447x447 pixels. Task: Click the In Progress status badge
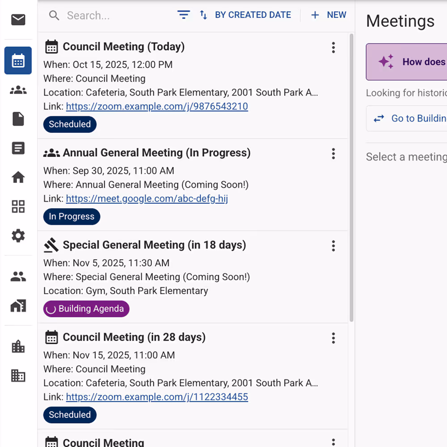pos(72,216)
